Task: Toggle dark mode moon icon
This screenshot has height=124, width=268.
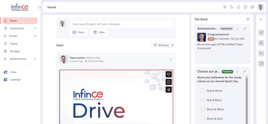Action: point(232,7)
